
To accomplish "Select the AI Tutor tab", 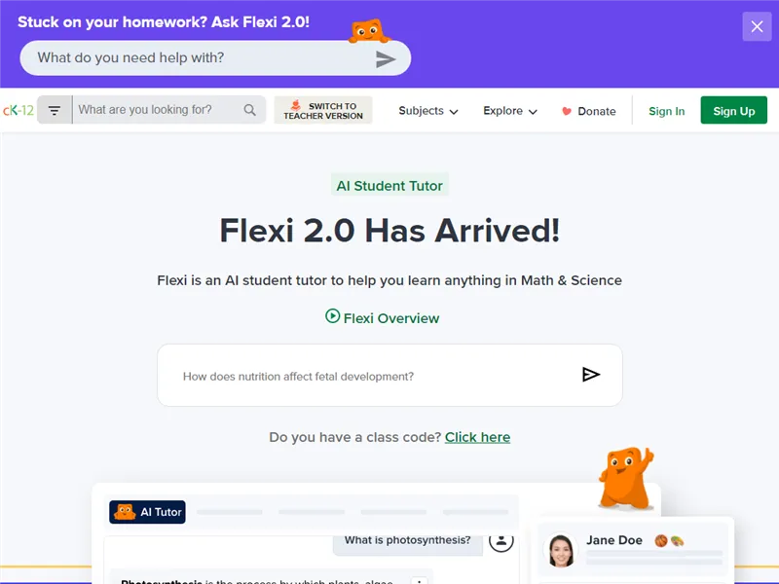I will pos(147,512).
